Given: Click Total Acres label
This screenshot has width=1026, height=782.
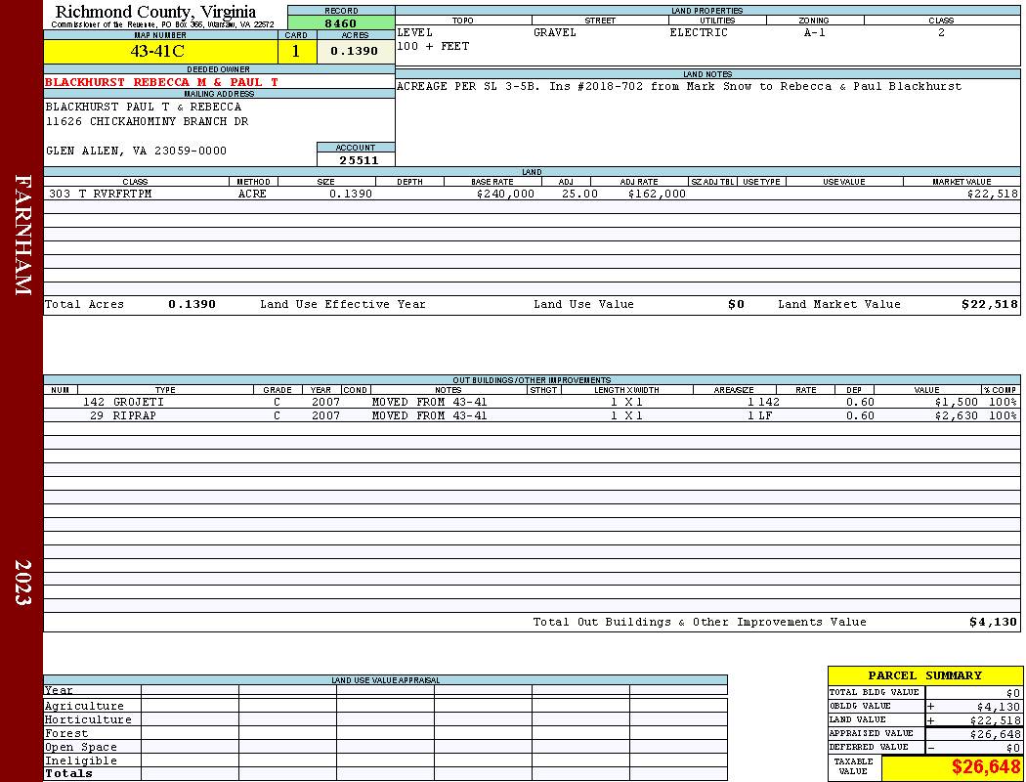Looking at the screenshot, I should click(84, 304).
